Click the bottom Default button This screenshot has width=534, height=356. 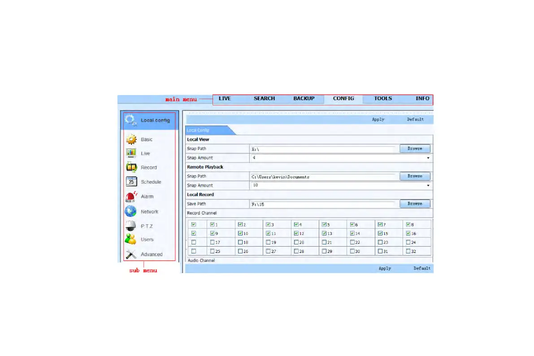(x=422, y=269)
